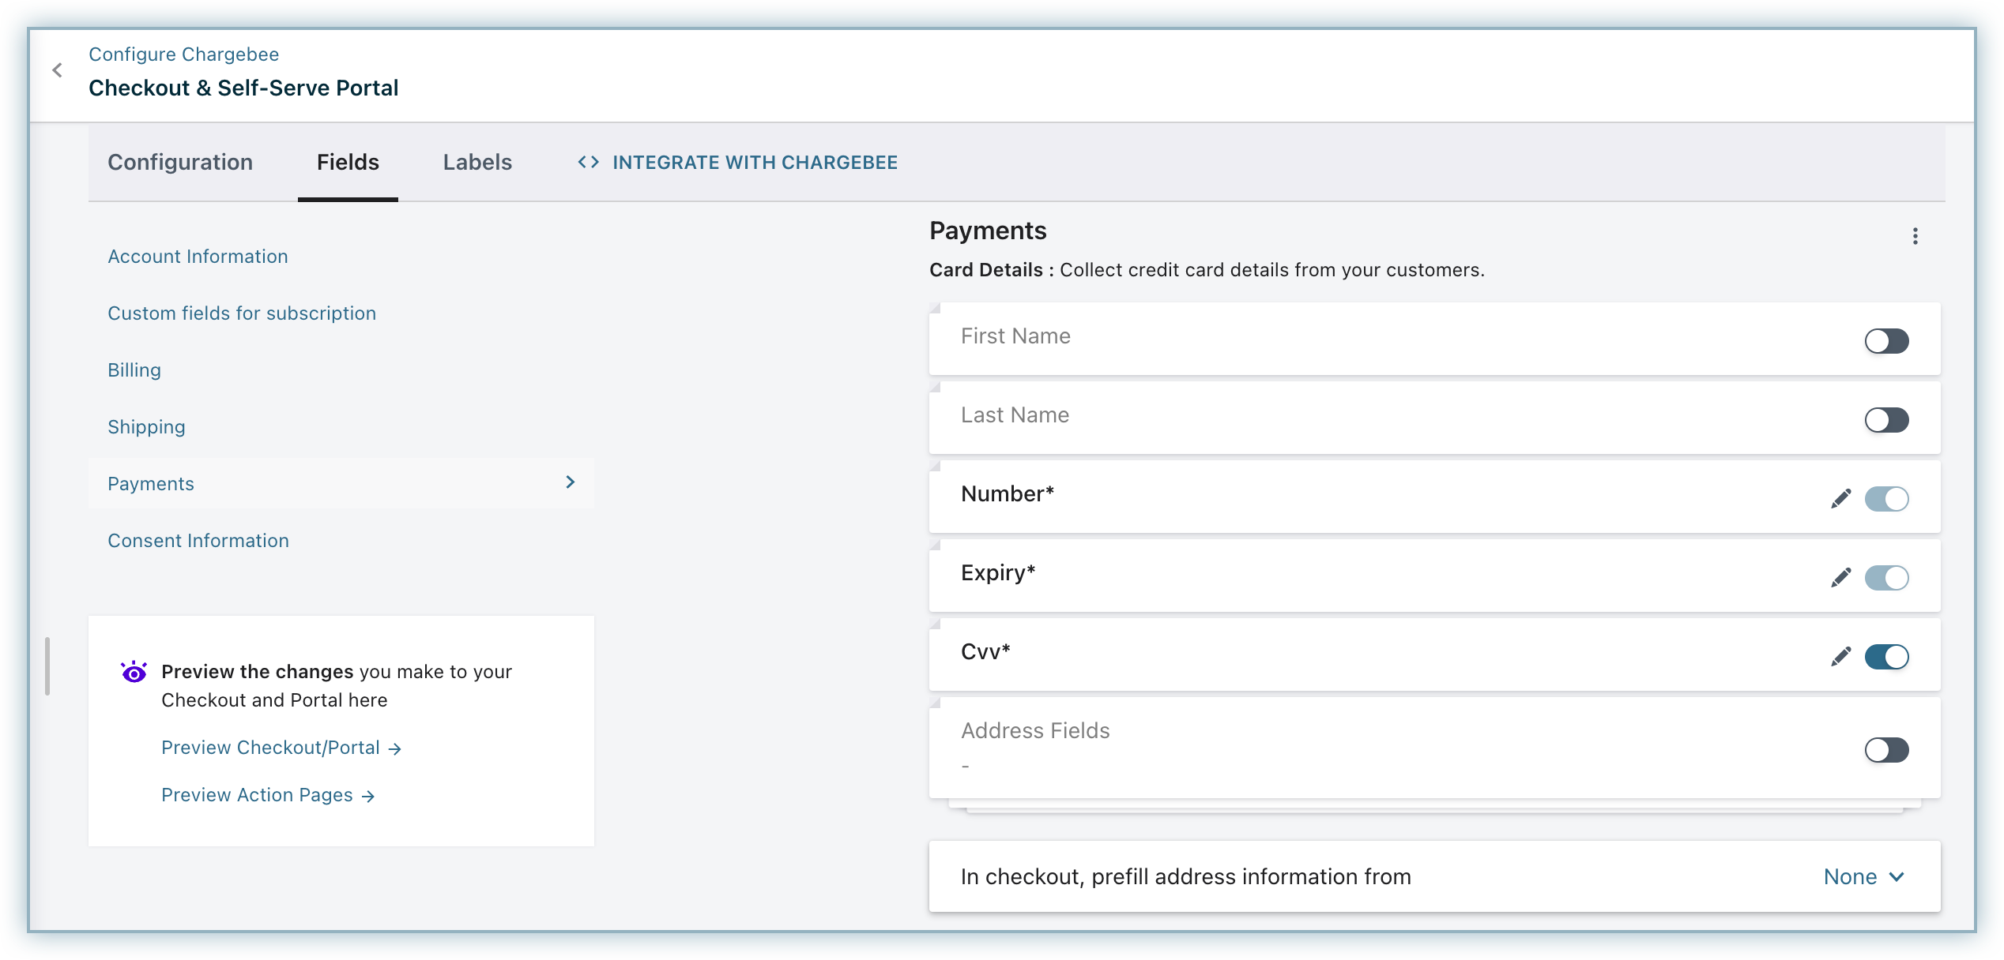Click the code brackets icon beside Integrate
Screen dimensions: 2004x960
click(x=588, y=163)
